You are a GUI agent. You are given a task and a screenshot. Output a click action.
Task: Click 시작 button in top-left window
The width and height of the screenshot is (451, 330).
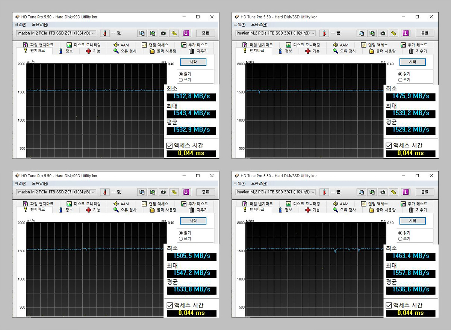(193, 62)
